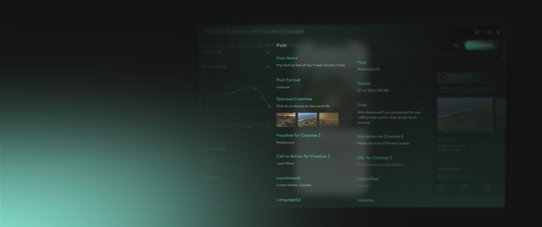The height and width of the screenshot is (227, 542).
Task: Open the sand bunker sunset creative thumbnail
Action: point(286,120)
